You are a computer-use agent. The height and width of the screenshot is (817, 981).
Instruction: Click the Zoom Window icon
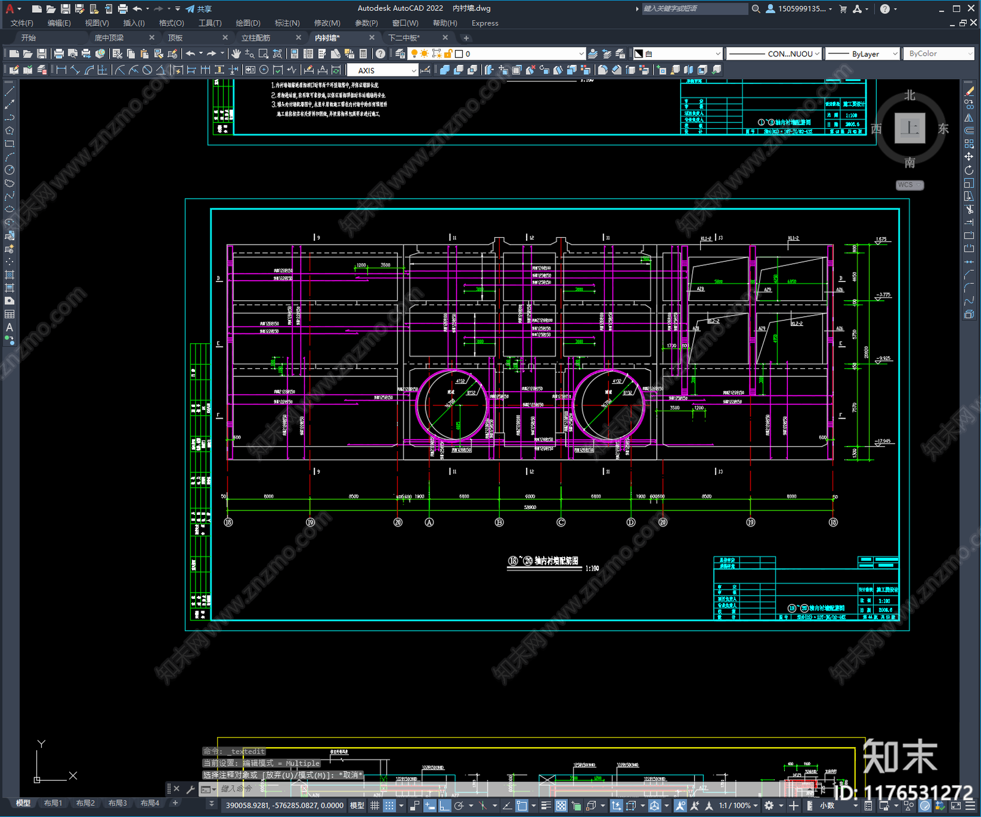tap(264, 54)
